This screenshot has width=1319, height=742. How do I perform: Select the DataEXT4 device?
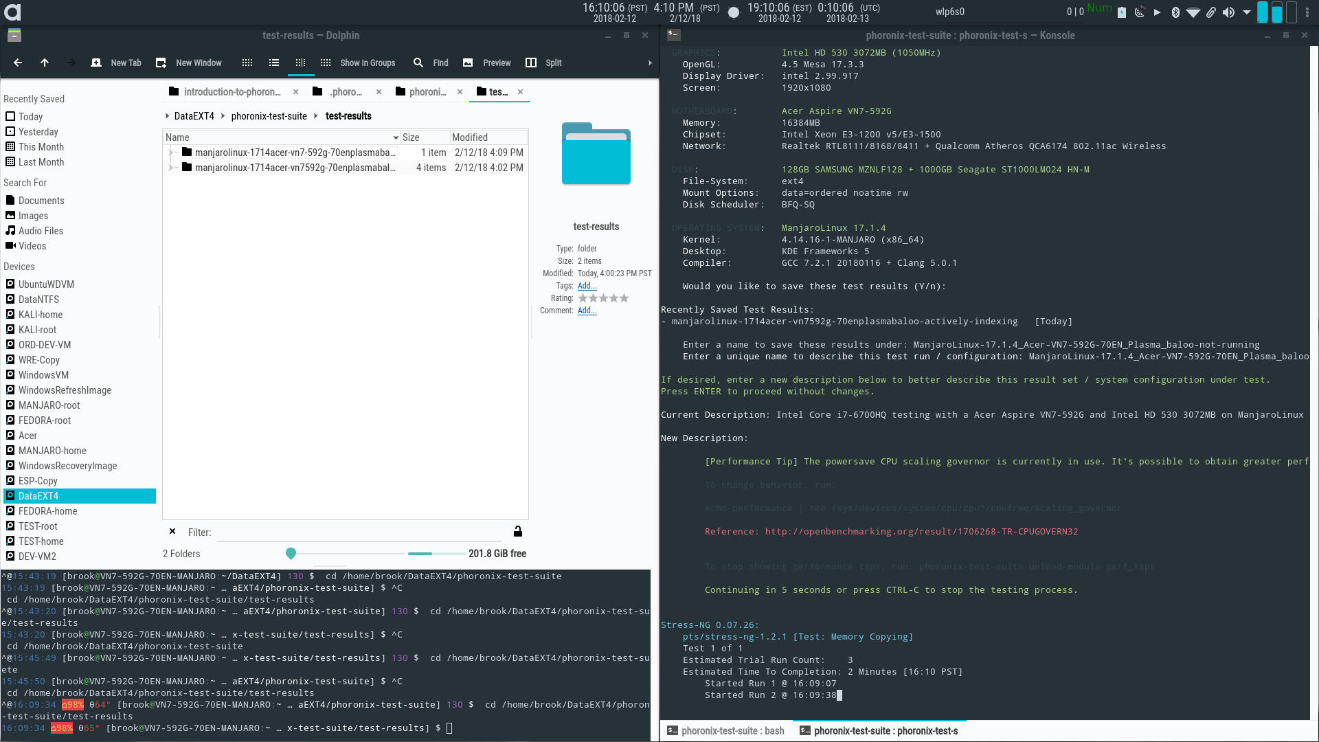tap(80, 496)
